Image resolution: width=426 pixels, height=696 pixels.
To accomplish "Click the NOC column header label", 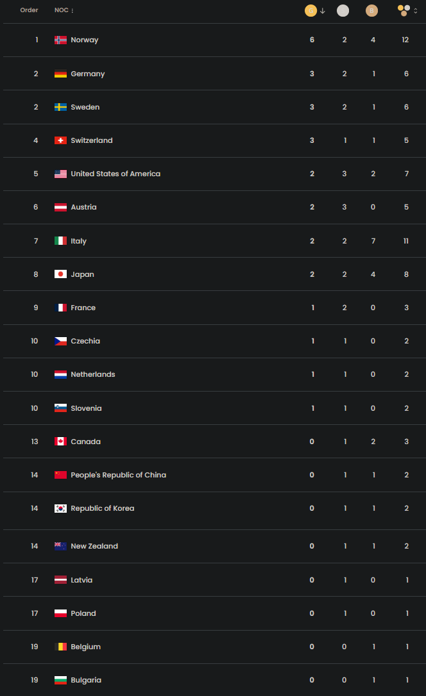I will [x=61, y=10].
